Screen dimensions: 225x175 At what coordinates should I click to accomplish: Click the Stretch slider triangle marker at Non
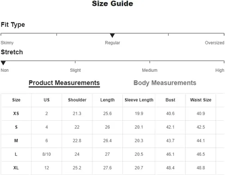[3, 63]
